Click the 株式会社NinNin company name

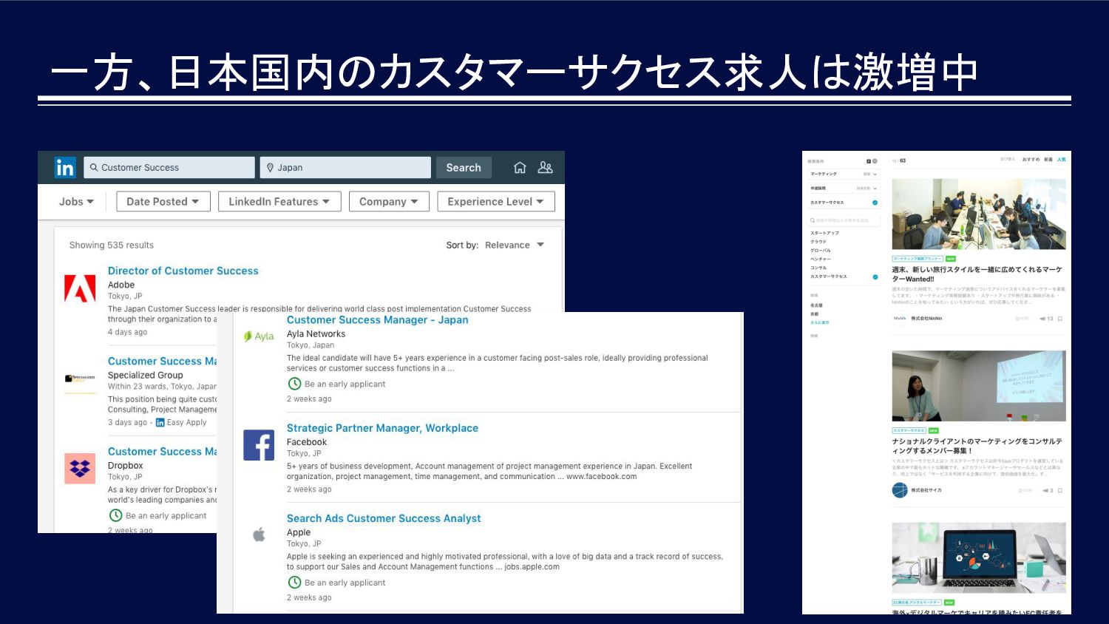point(926,319)
